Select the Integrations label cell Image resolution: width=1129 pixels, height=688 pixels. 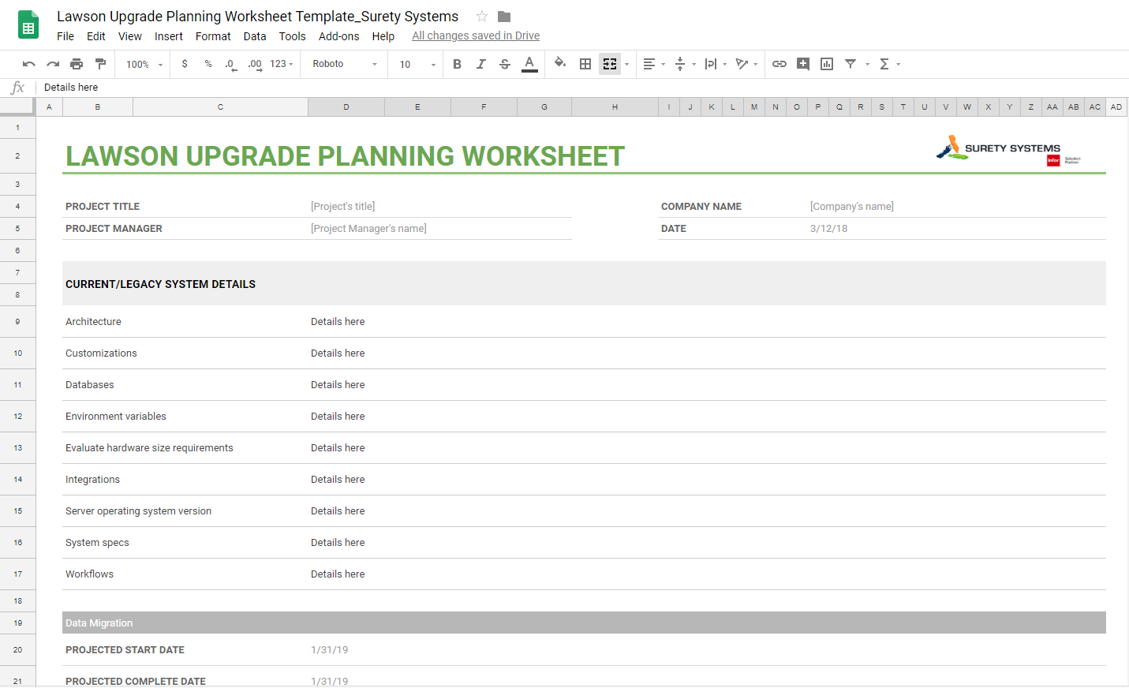pos(185,480)
